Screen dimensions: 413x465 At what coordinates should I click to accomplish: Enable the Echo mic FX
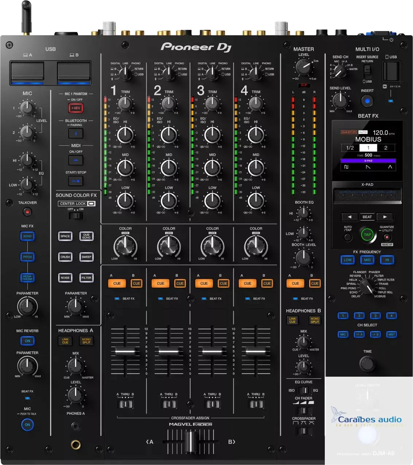pos(27,236)
